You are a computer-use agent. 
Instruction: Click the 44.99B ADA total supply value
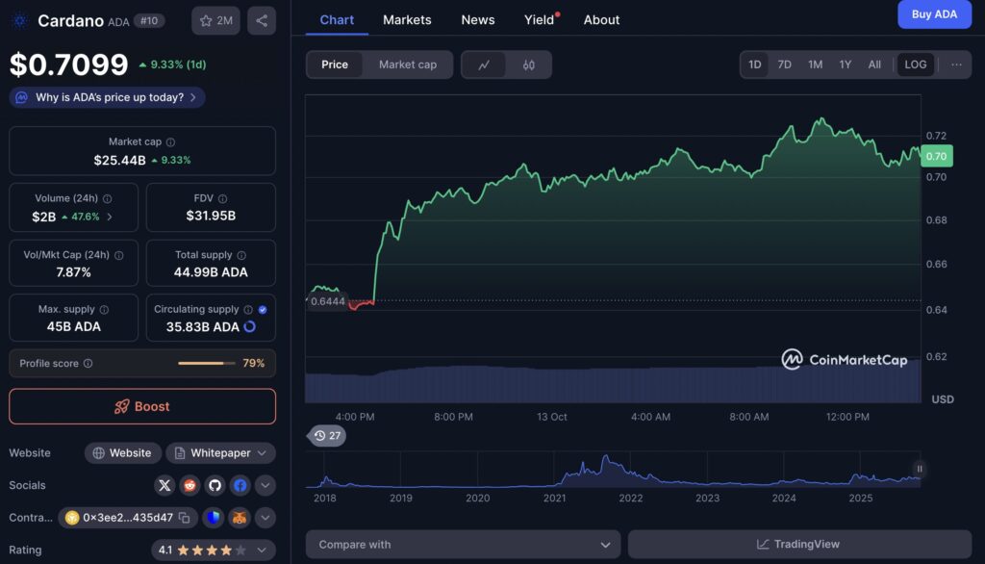(211, 272)
